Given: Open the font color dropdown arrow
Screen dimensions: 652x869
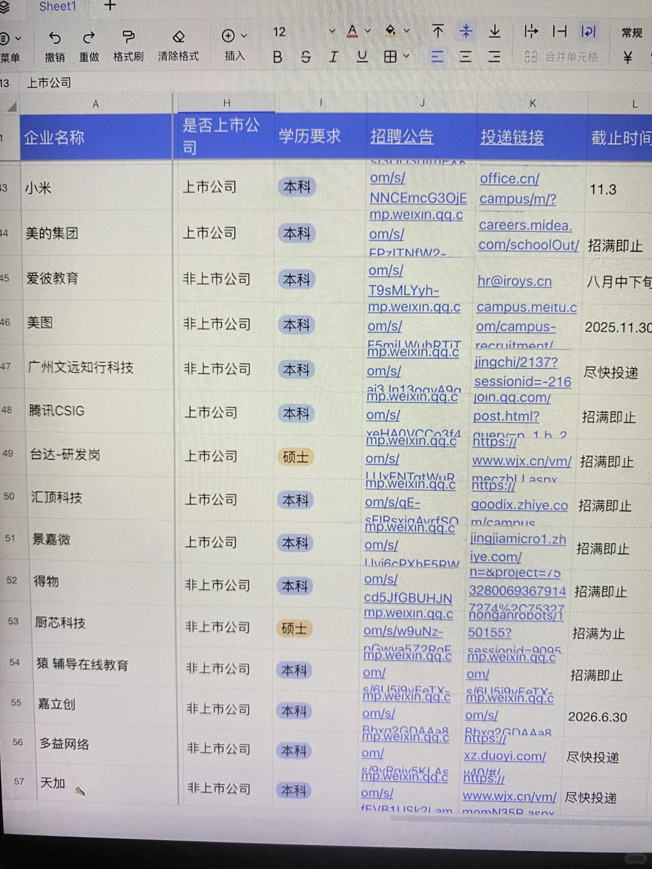Looking at the screenshot, I should (x=368, y=31).
